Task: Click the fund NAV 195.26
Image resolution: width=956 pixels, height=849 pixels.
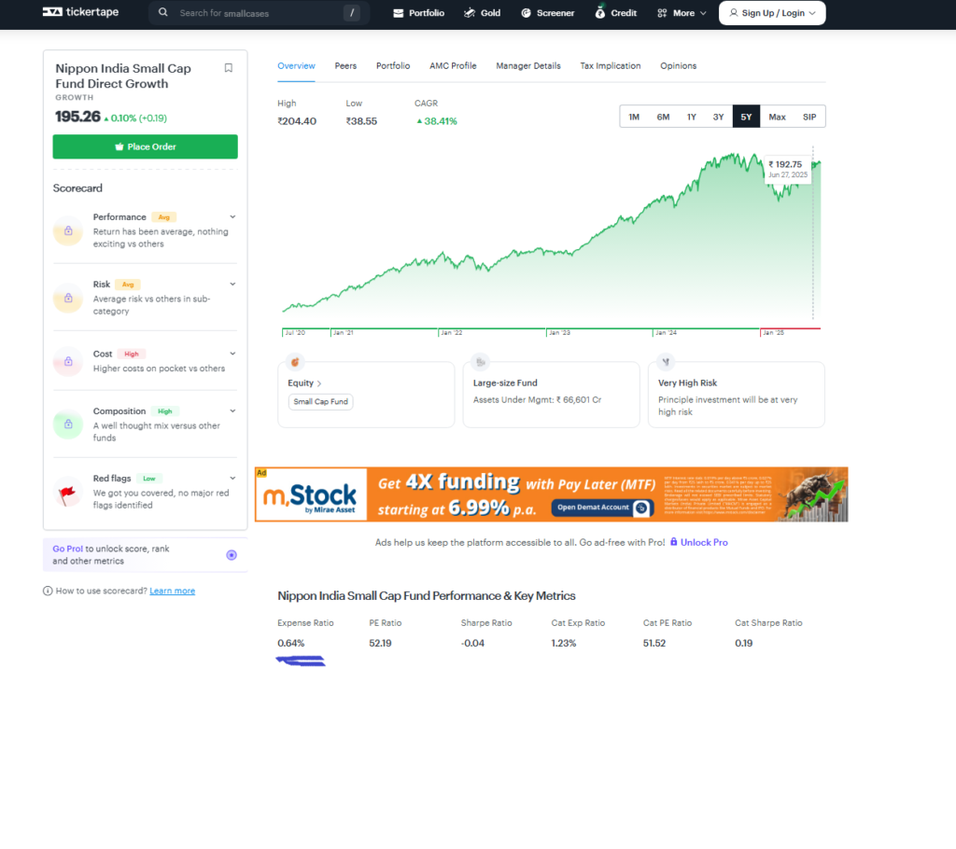Action: 77,117
